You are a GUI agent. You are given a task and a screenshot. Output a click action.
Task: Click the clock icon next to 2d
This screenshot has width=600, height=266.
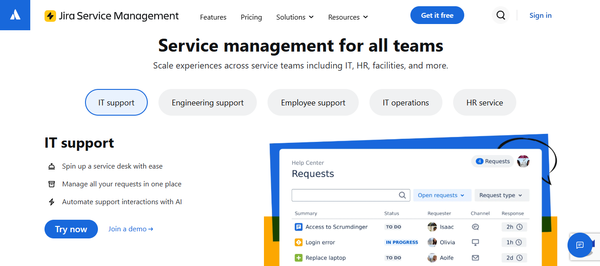(519, 258)
